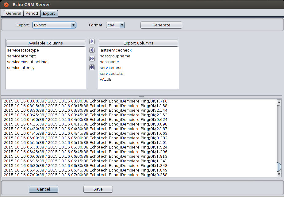Viewport: 284px width, 197px height.
Task: Click the Available Columns header
Action: coord(45,43)
